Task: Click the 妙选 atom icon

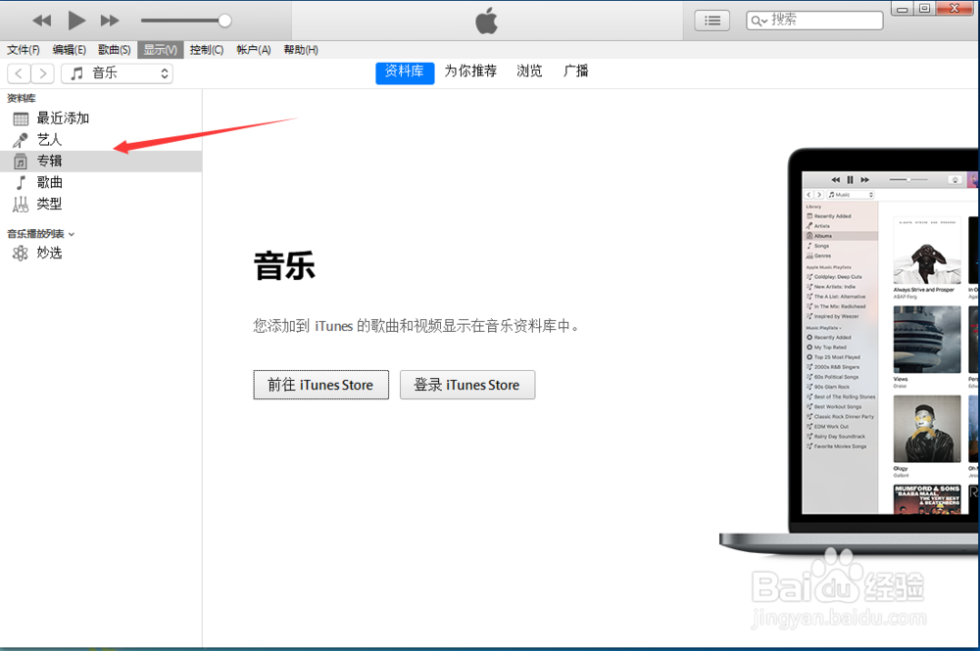Action: [21, 253]
